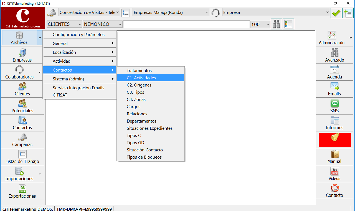Select Tratamientos in the Contactos submenu
The width and height of the screenshot is (355, 211).
pyautogui.click(x=151, y=71)
